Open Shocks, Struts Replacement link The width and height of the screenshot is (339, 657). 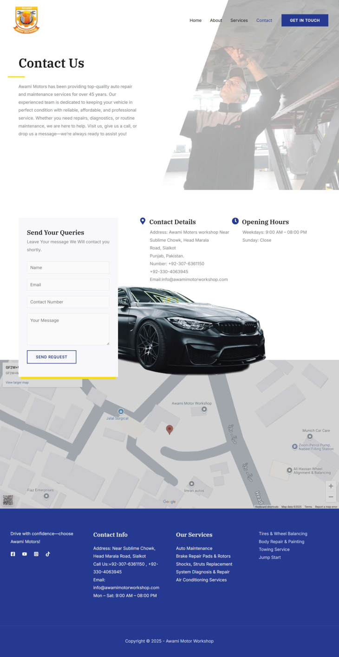click(x=204, y=564)
